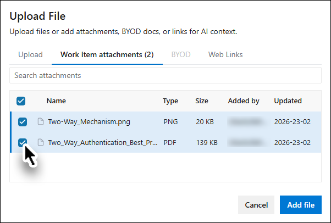The image size is (331, 223).
Task: Sort by the Updated column header
Action: [x=288, y=101]
